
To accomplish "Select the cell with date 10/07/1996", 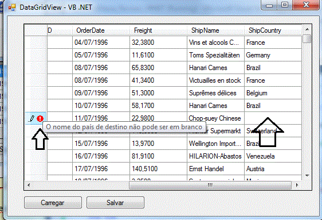I will click(x=101, y=106).
